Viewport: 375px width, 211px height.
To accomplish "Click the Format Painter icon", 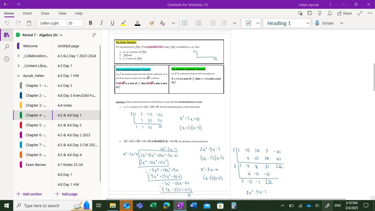I will click(x=151, y=23).
